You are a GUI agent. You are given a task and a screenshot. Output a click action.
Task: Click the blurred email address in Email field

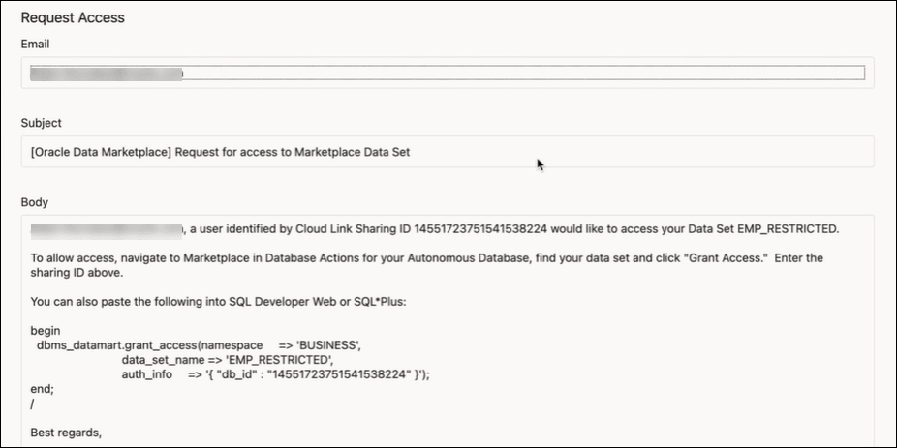[107, 73]
